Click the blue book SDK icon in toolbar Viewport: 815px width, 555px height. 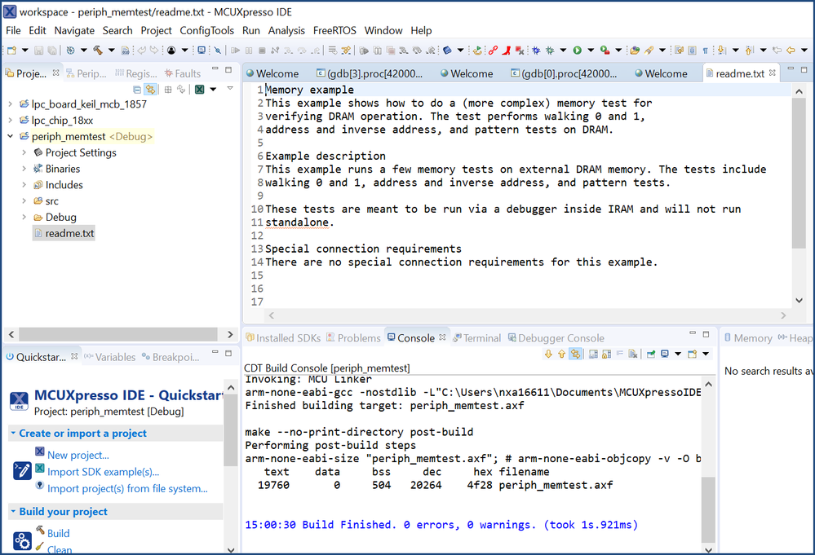pos(447,51)
